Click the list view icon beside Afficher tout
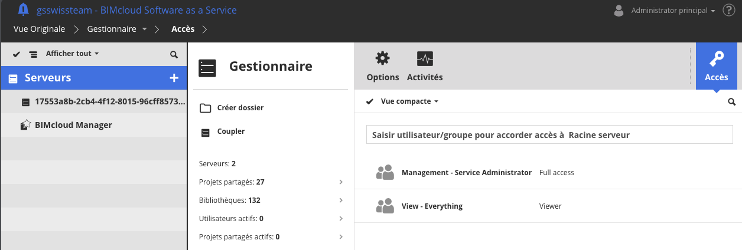The width and height of the screenshot is (742, 250). pyautogui.click(x=33, y=54)
